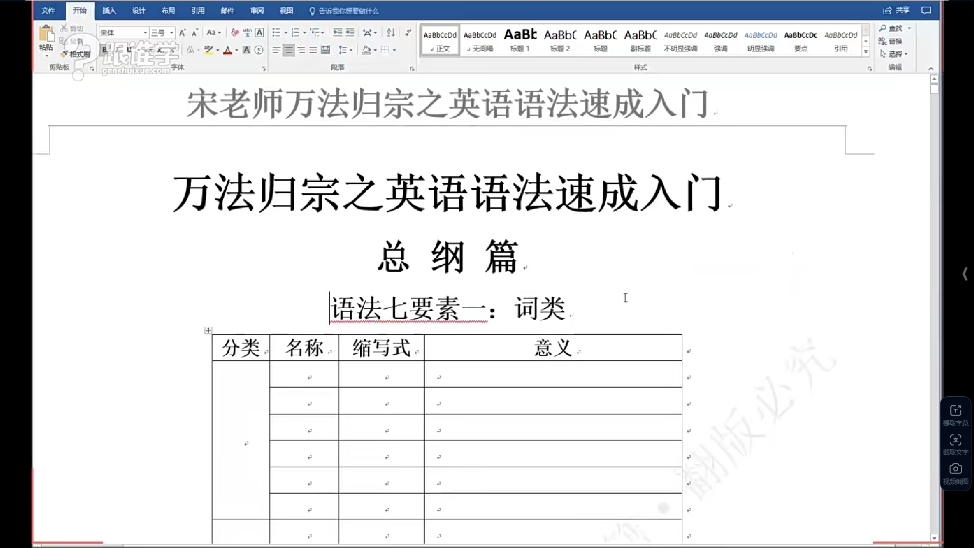
Task: Open the font name dropdown 宋体
Action: (x=145, y=32)
